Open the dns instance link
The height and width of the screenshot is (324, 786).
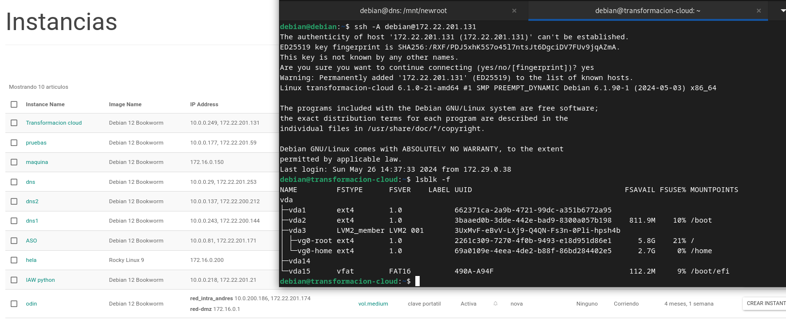click(31, 182)
